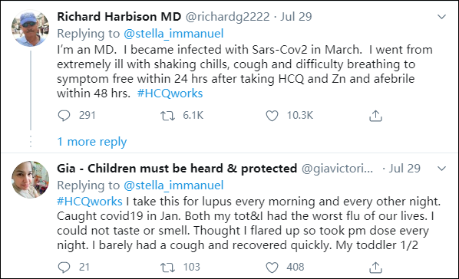Open @stella_immanuel link in Gia's reply
The width and height of the screenshot is (459, 279).
click(x=173, y=185)
